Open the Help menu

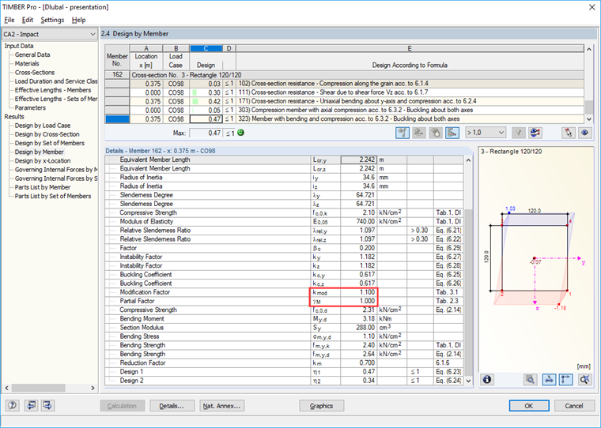click(x=78, y=20)
